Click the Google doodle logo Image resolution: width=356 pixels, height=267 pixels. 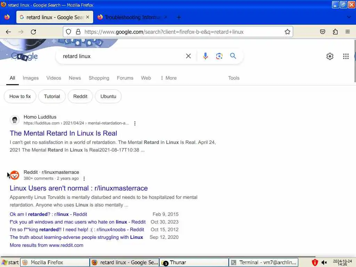click(24, 56)
